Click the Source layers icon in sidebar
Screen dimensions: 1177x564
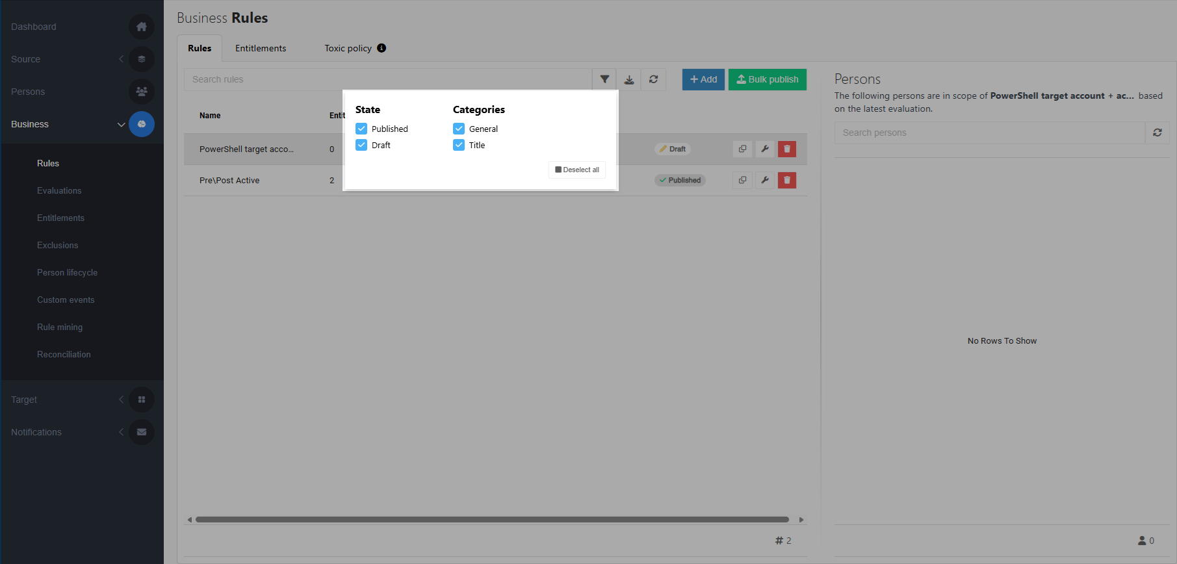(142, 59)
